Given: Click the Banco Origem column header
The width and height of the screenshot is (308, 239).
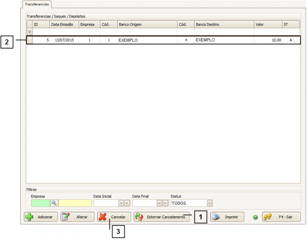Looking at the screenshot, I should (147, 25).
